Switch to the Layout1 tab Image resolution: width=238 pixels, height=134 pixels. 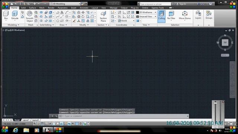(x=26, y=120)
